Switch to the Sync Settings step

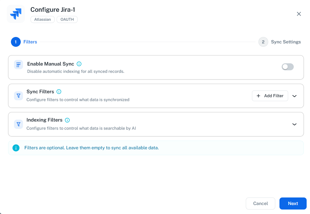286,42
